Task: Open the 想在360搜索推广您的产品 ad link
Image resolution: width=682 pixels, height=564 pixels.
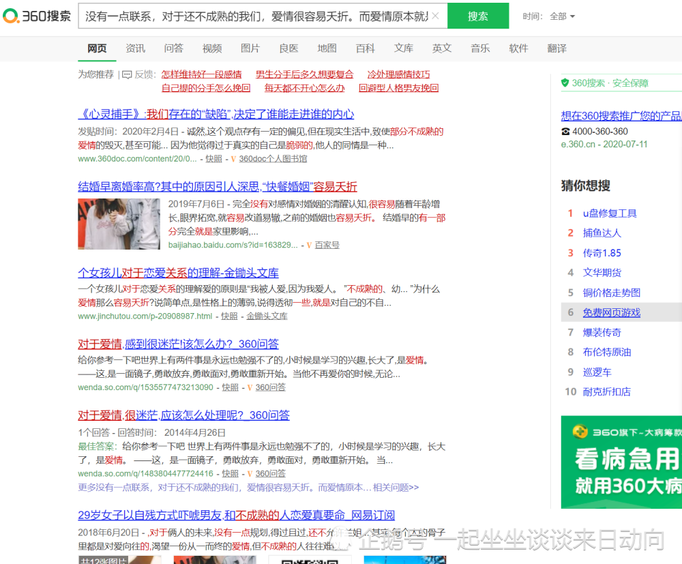Action: tap(621, 116)
